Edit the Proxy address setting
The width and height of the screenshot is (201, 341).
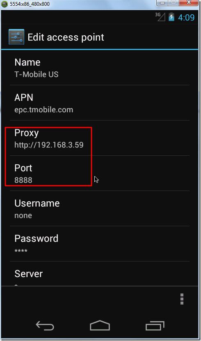[100, 138]
